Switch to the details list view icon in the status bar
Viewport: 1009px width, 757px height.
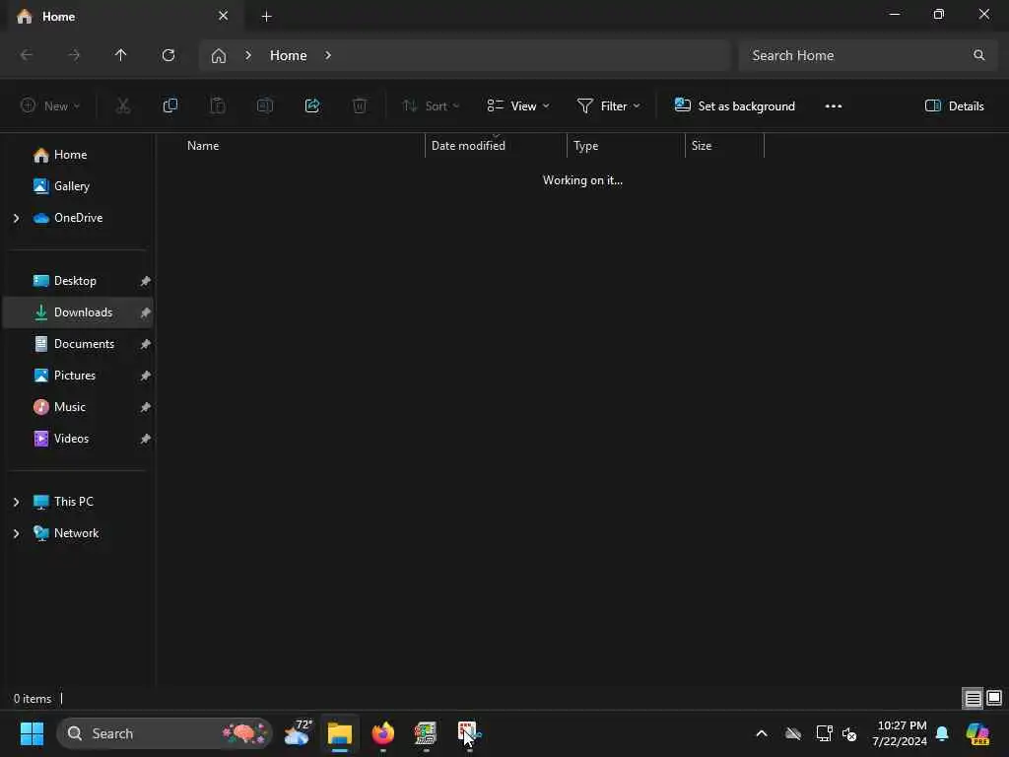tap(973, 699)
